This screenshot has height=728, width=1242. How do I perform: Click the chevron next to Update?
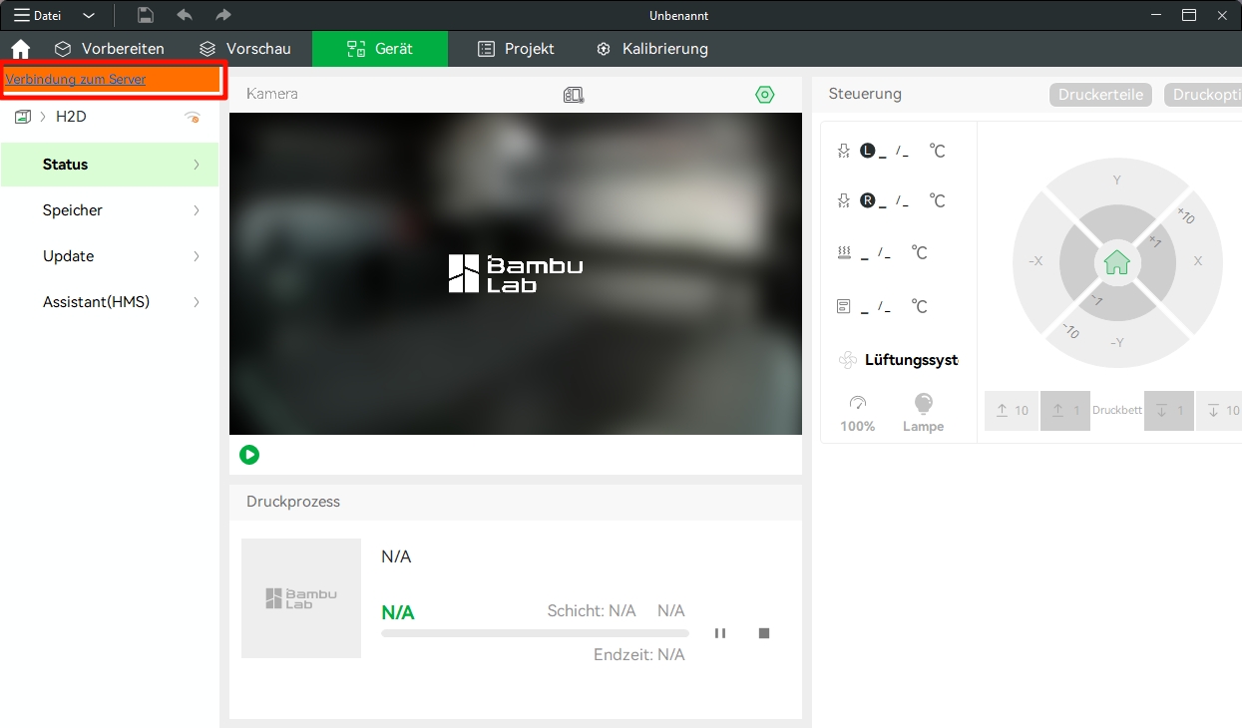point(197,256)
